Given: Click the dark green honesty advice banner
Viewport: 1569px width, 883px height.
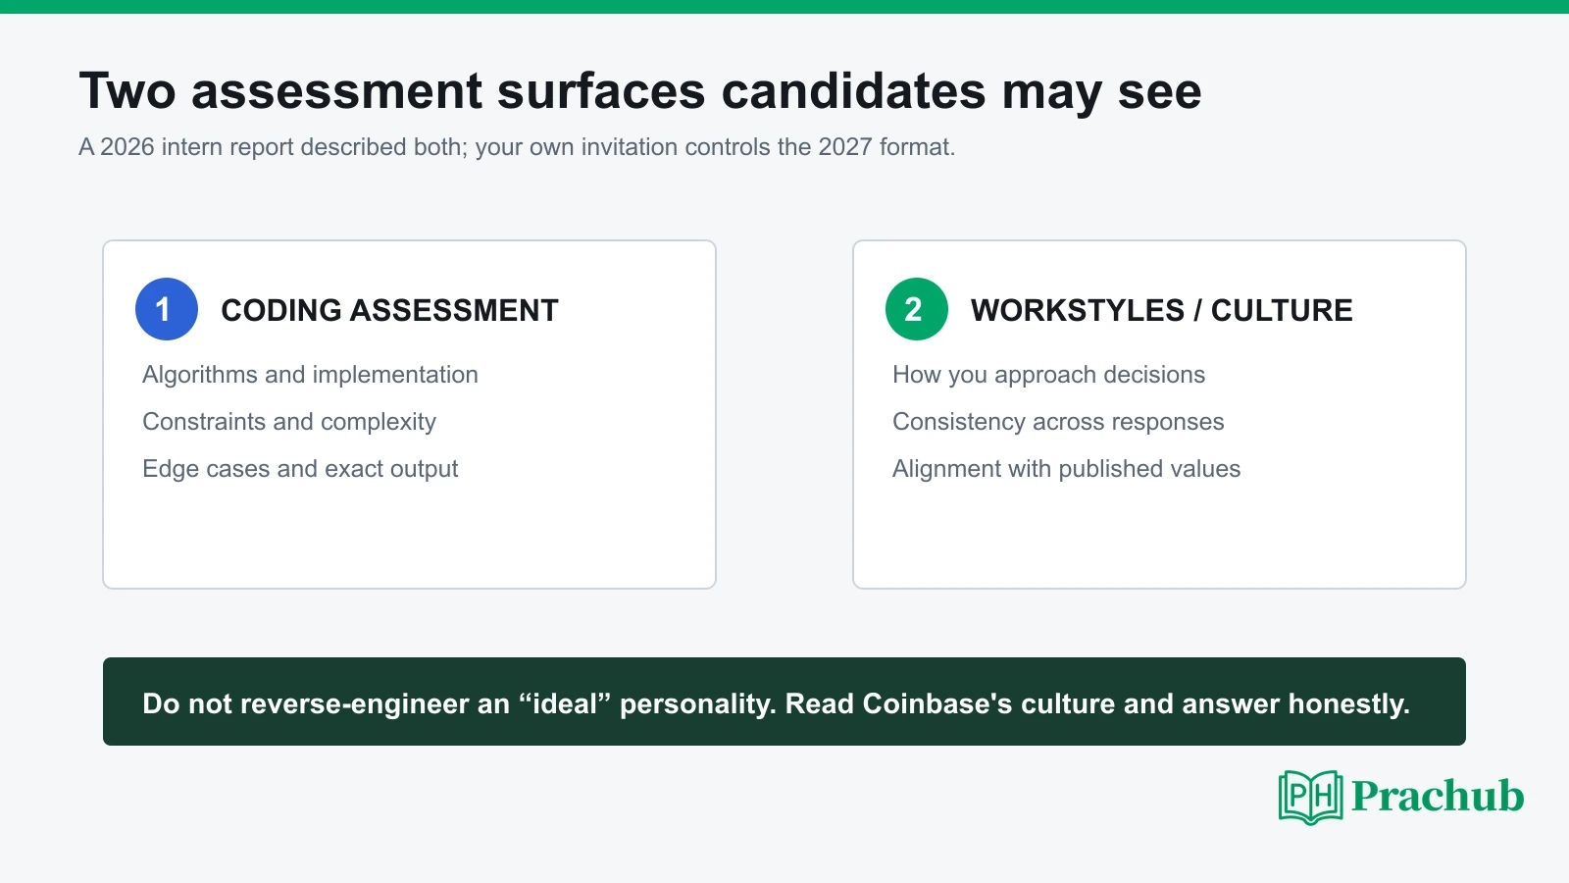Looking at the screenshot, I should point(784,701).
